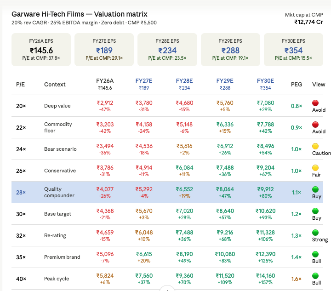Select the Commodity floor context label
The height and width of the screenshot is (291, 331).
point(58,127)
